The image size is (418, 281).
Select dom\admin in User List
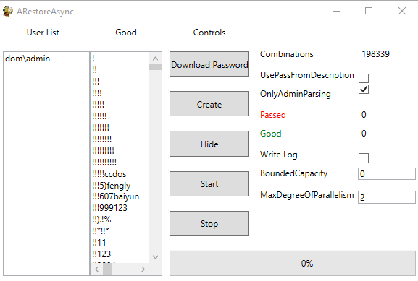click(x=28, y=59)
